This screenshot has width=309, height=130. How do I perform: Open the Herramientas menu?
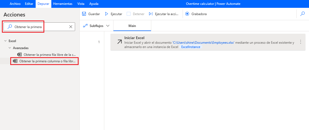pyautogui.click(x=63, y=4)
